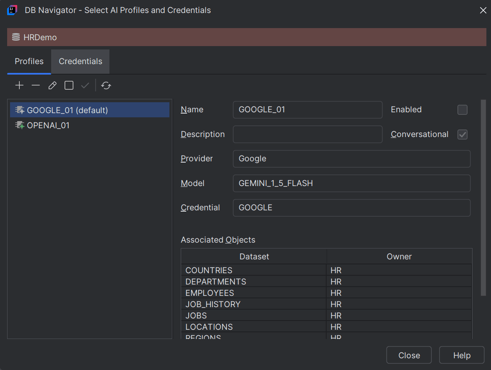
Task: Uncheck the Conversational checkbox
Action: click(x=462, y=134)
